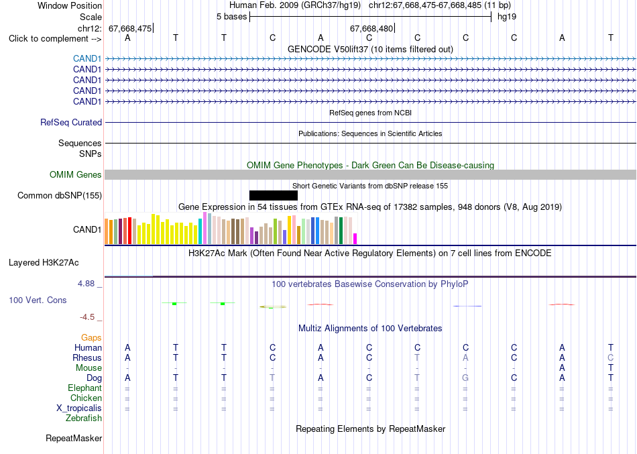Click 'Short Genetic Variants from dbSNP release 155'
637x454 pixels.
click(370, 186)
